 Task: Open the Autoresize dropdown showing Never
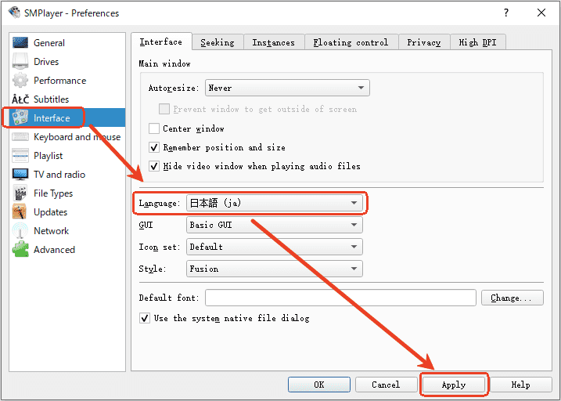point(287,88)
